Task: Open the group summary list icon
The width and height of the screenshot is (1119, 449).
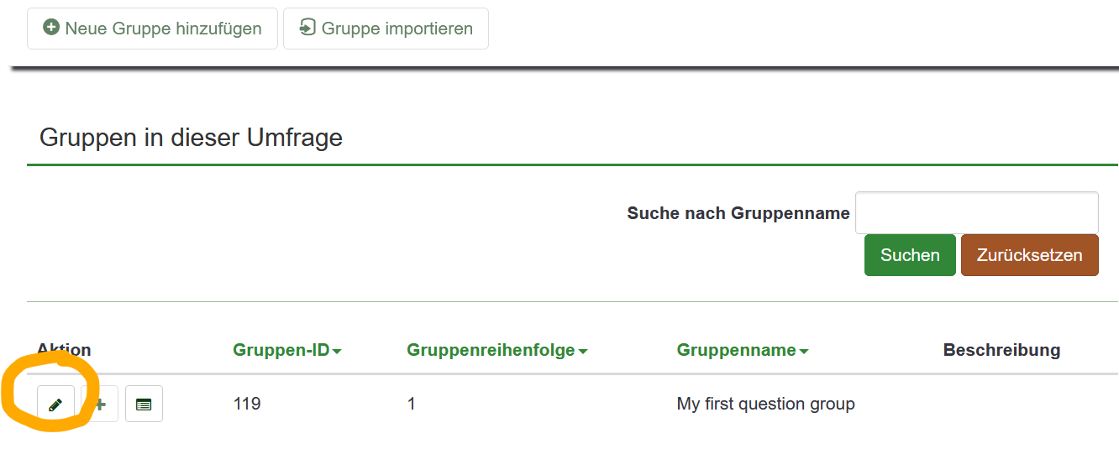Action: point(144,405)
